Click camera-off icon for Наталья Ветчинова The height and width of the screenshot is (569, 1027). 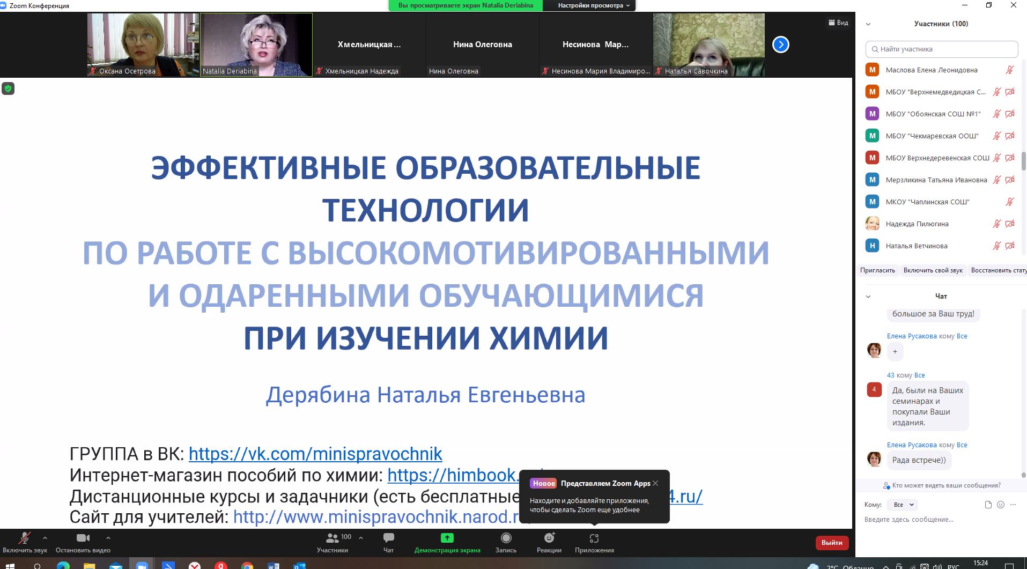point(1010,246)
